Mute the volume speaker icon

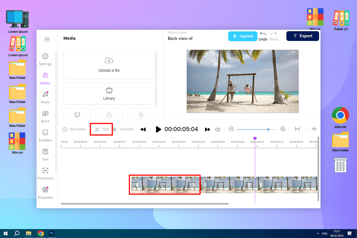(218, 129)
